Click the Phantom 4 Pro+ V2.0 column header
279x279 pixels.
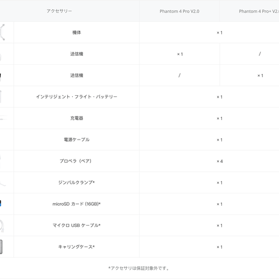coord(259,12)
